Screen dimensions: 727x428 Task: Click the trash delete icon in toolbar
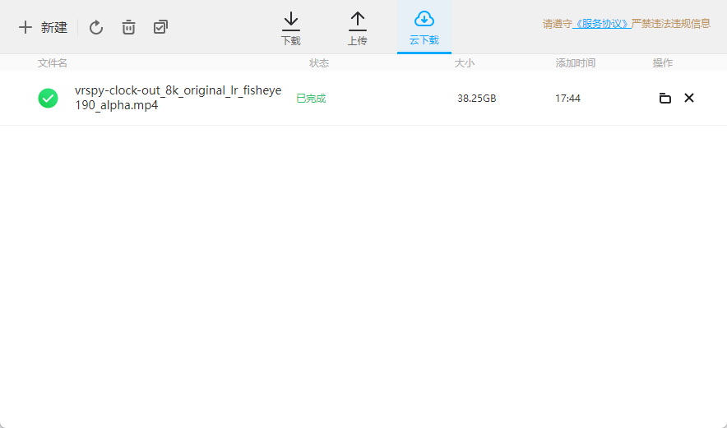click(x=128, y=27)
